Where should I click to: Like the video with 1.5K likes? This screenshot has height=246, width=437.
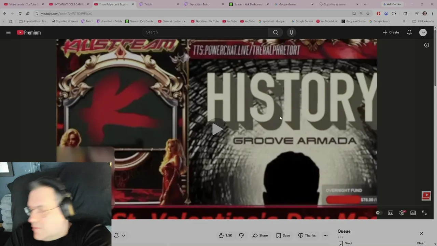coord(225,235)
